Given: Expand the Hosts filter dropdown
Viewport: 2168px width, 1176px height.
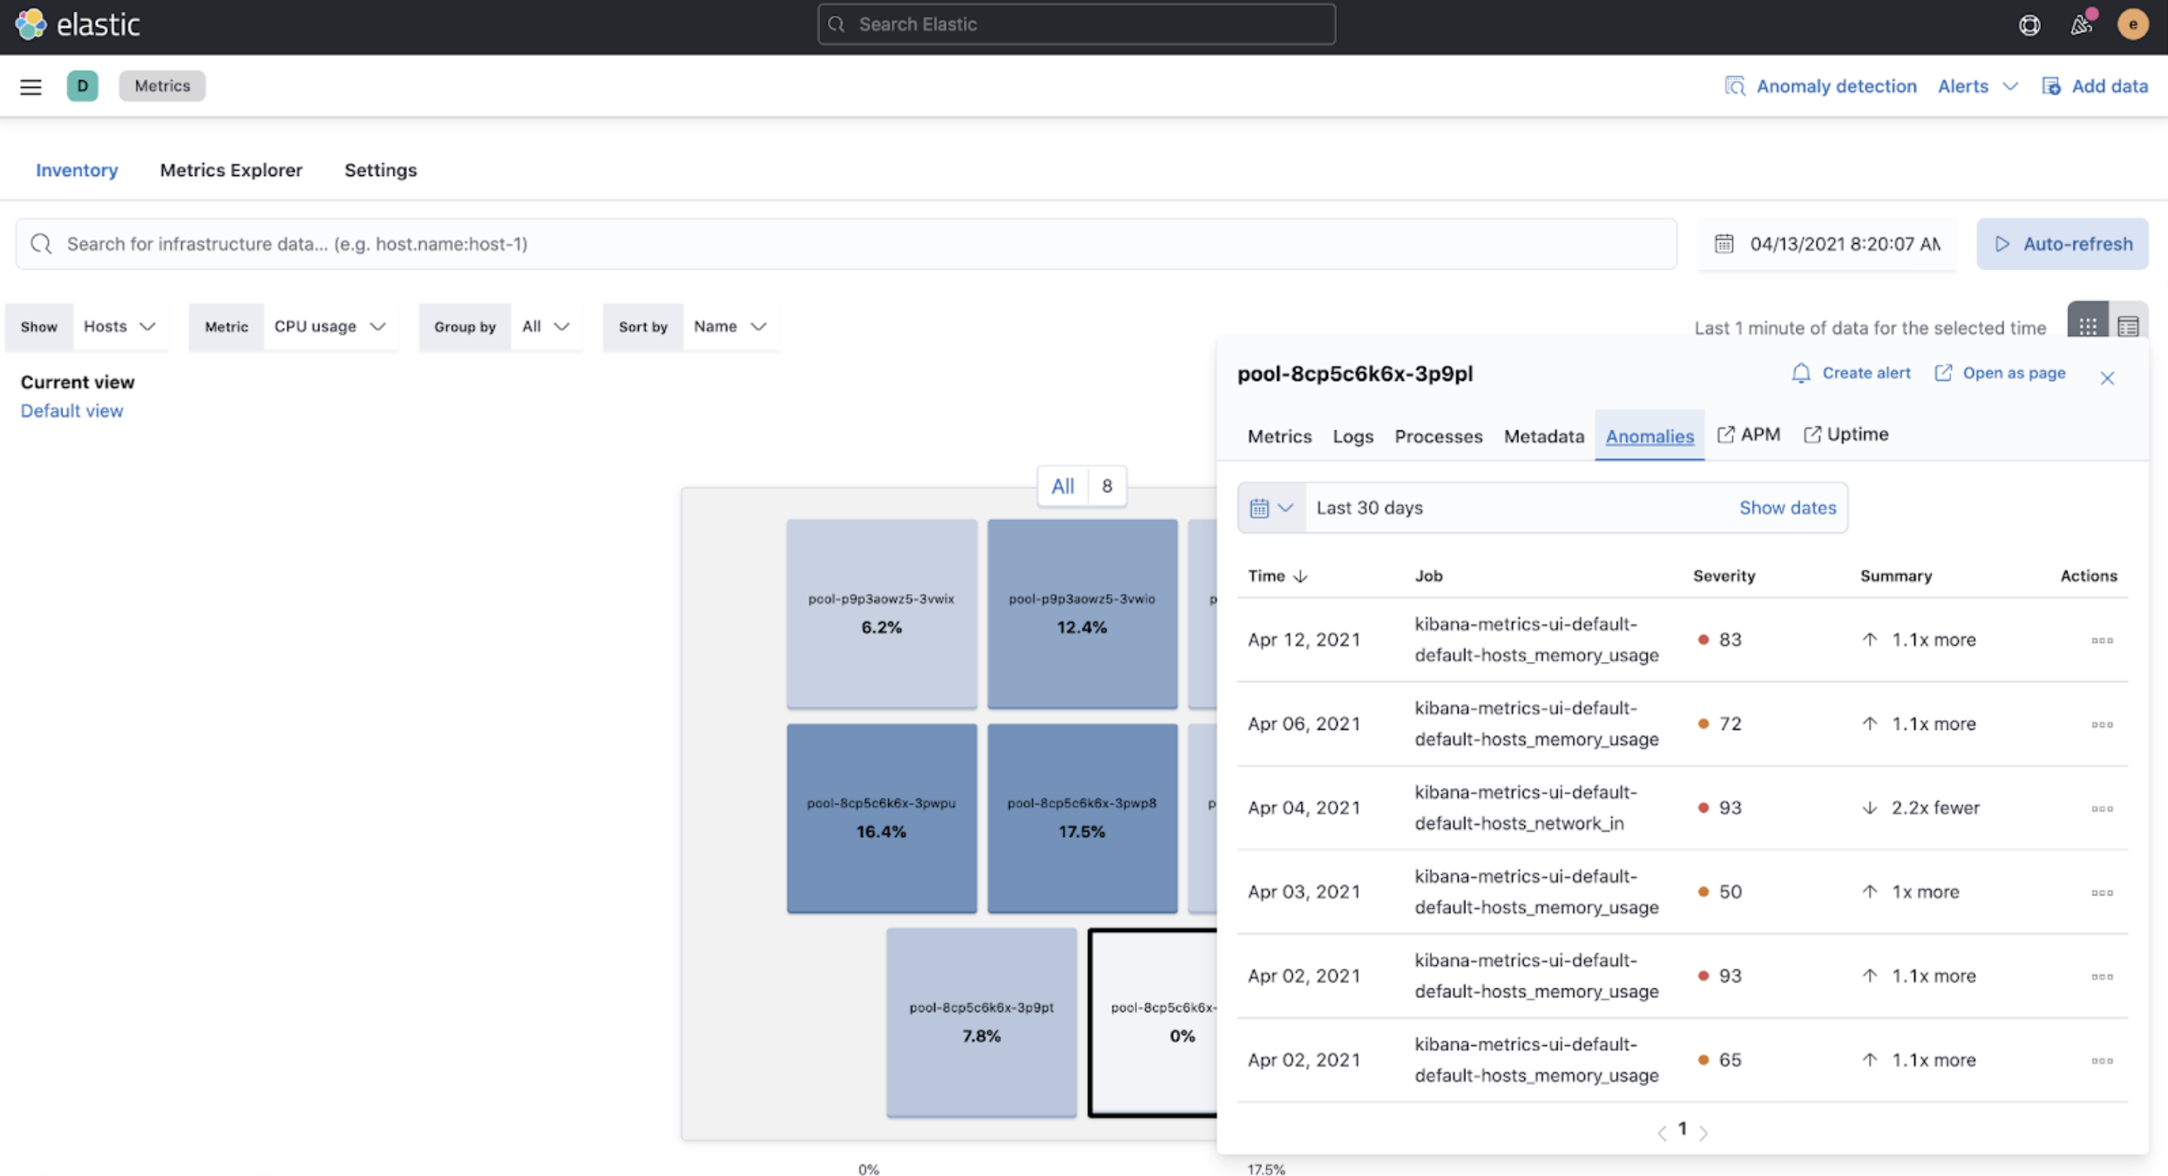Looking at the screenshot, I should tap(119, 324).
